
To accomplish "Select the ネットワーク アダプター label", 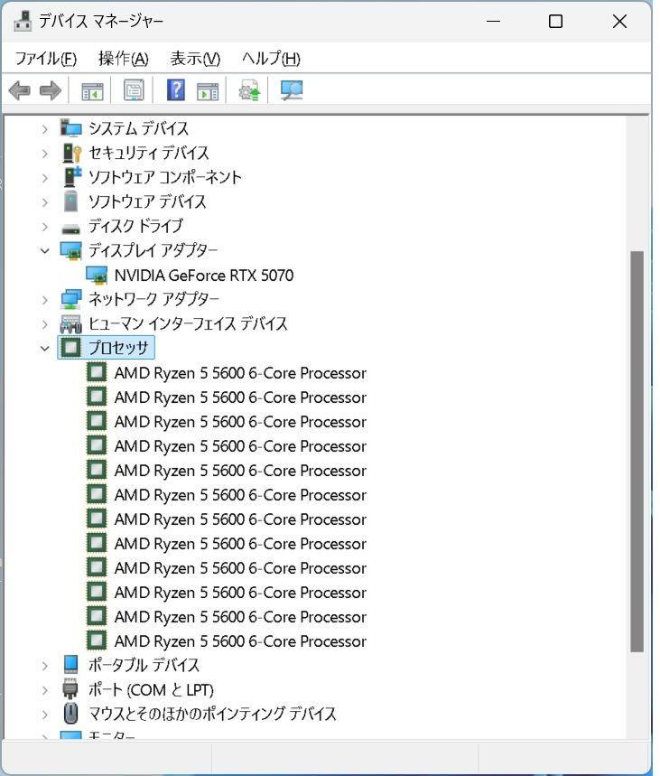I will 153,299.
